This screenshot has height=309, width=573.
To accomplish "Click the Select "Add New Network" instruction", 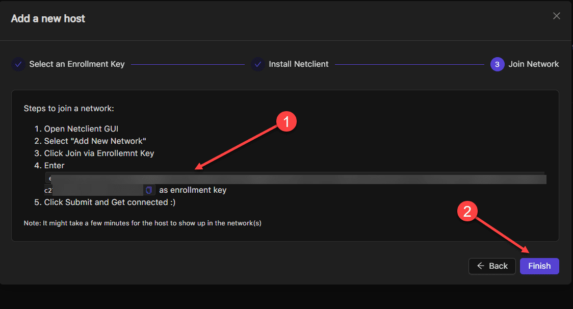I will click(95, 141).
